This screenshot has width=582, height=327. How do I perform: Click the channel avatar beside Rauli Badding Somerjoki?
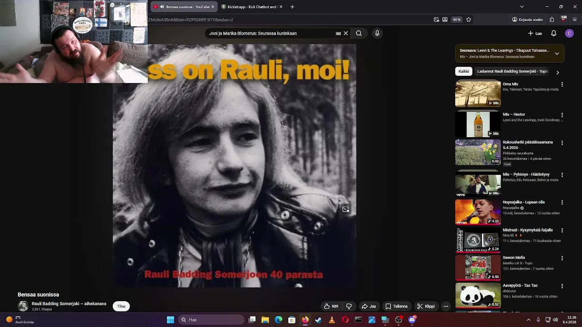(x=23, y=306)
